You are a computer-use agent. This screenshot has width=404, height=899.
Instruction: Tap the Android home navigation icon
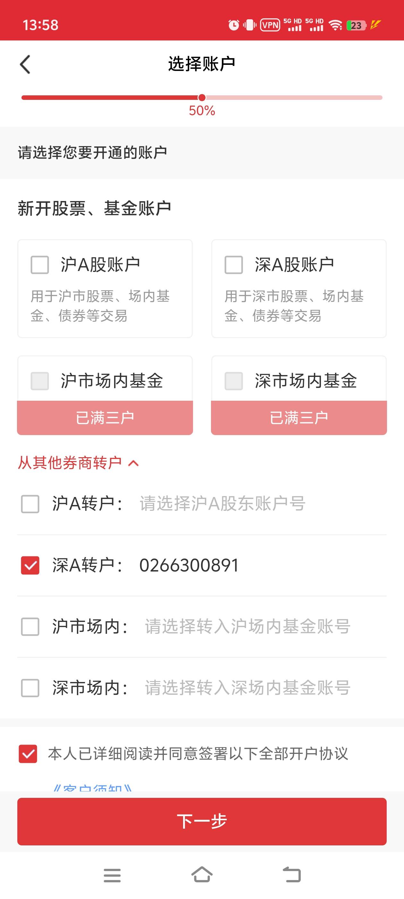[202, 875]
